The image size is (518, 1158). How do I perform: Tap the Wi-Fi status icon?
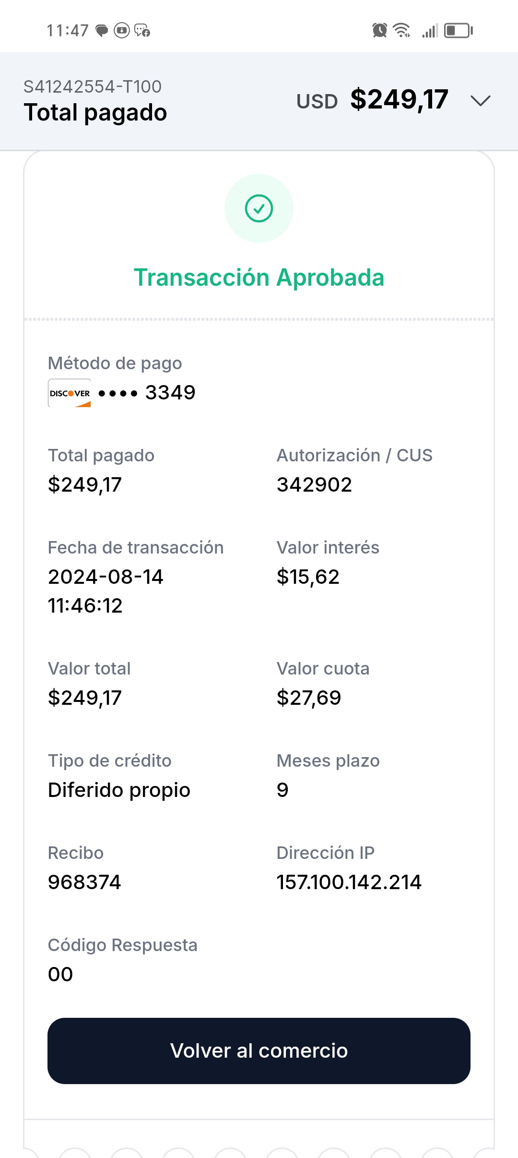pyautogui.click(x=401, y=31)
